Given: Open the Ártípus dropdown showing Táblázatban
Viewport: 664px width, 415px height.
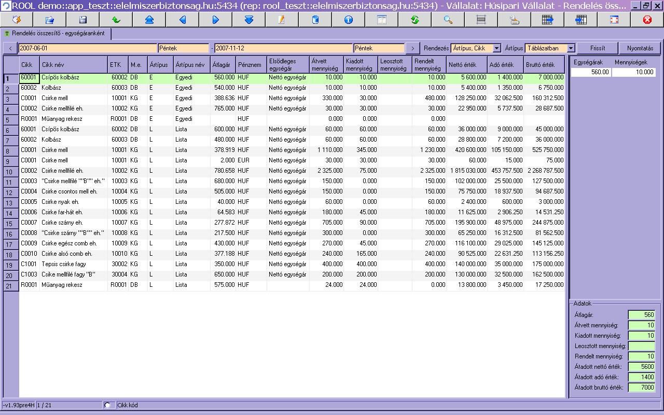Looking at the screenshot, I should 571,48.
